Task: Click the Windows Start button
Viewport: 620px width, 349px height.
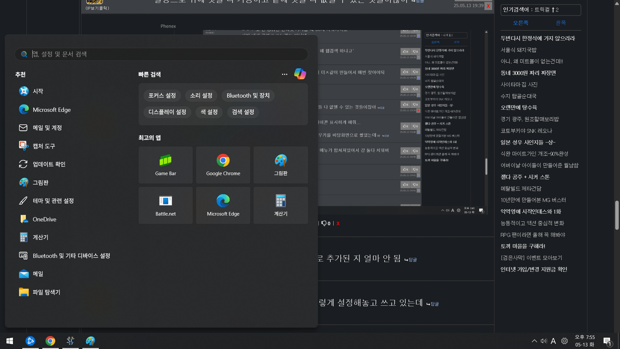Action: (x=10, y=341)
